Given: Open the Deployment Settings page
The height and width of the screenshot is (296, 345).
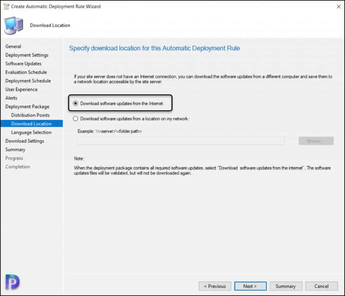Looking at the screenshot, I should (27, 55).
